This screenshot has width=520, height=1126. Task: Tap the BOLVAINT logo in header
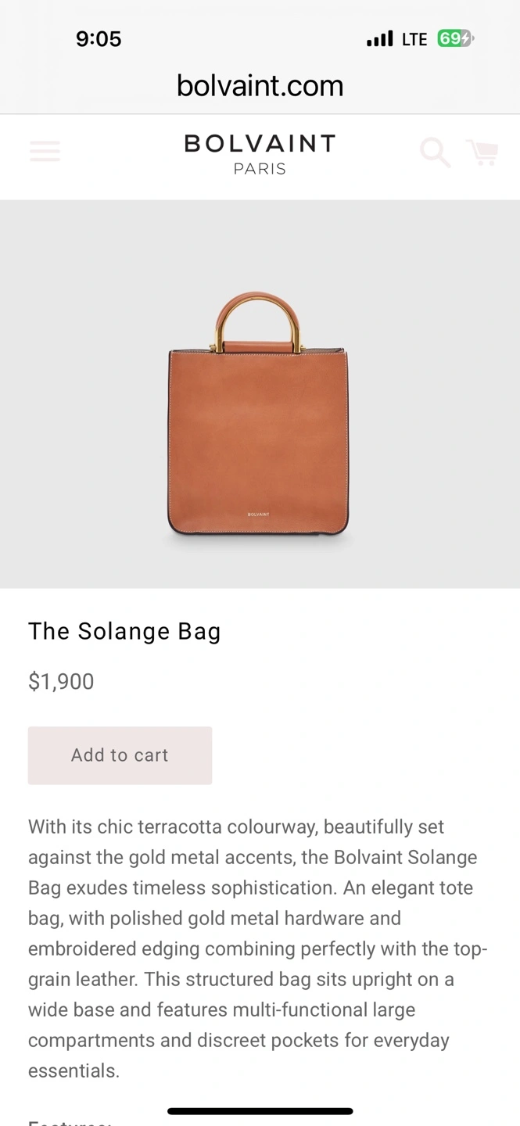[260, 144]
